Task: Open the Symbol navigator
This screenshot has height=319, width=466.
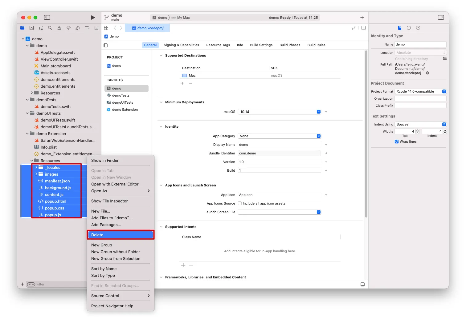Action: [x=41, y=28]
